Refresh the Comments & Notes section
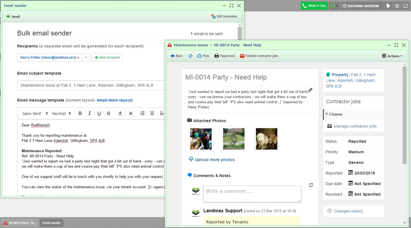 pos(311,185)
